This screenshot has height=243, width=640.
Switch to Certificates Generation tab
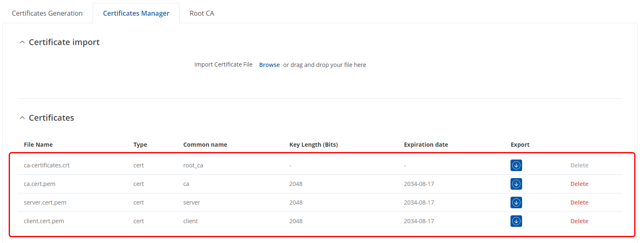pyautogui.click(x=47, y=13)
